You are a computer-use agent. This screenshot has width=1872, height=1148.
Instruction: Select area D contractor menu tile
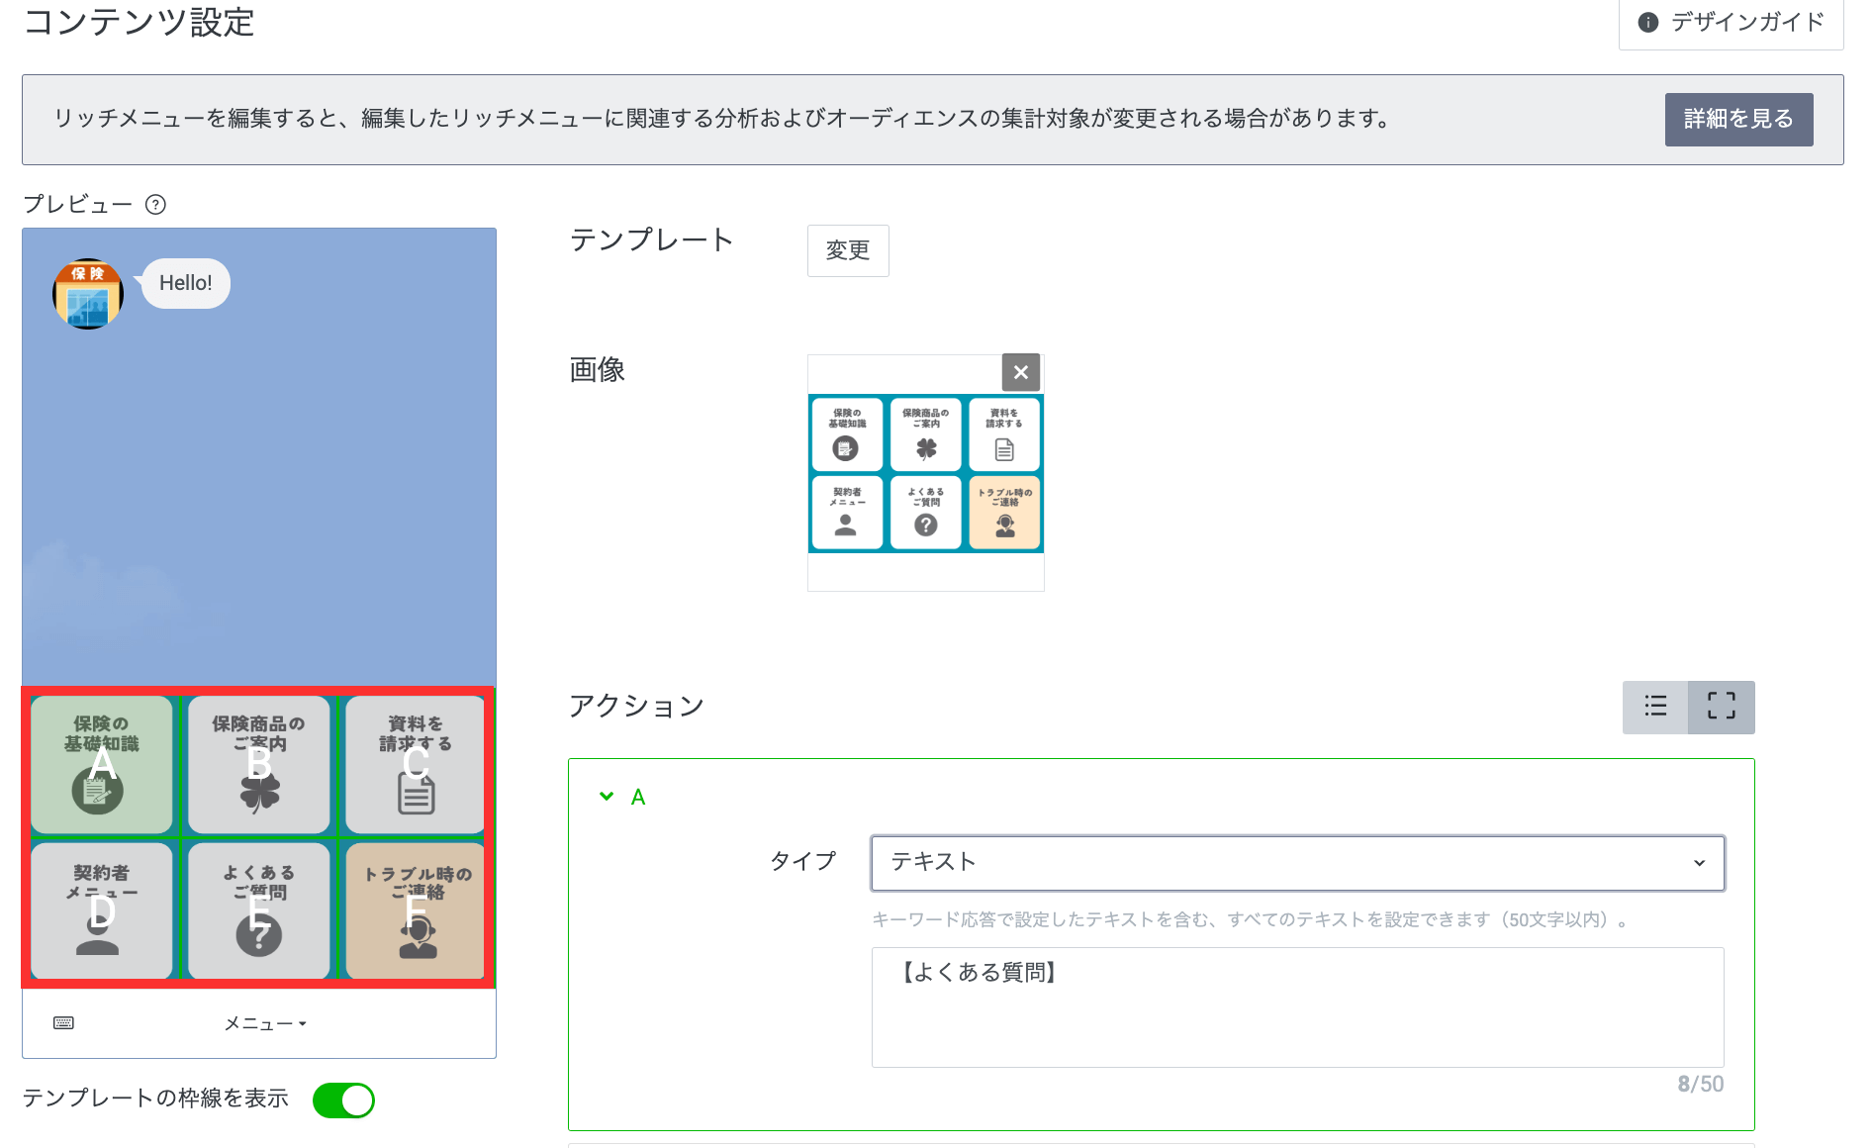click(102, 910)
